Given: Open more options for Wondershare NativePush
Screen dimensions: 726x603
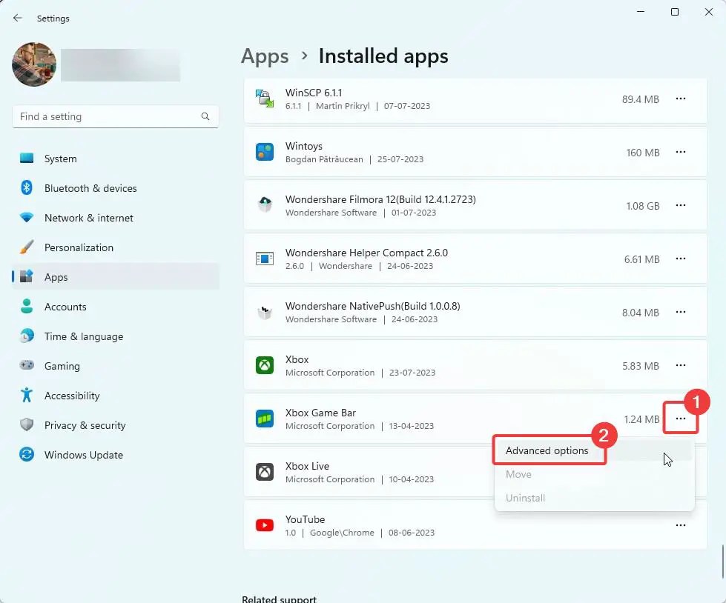Looking at the screenshot, I should pyautogui.click(x=681, y=312).
